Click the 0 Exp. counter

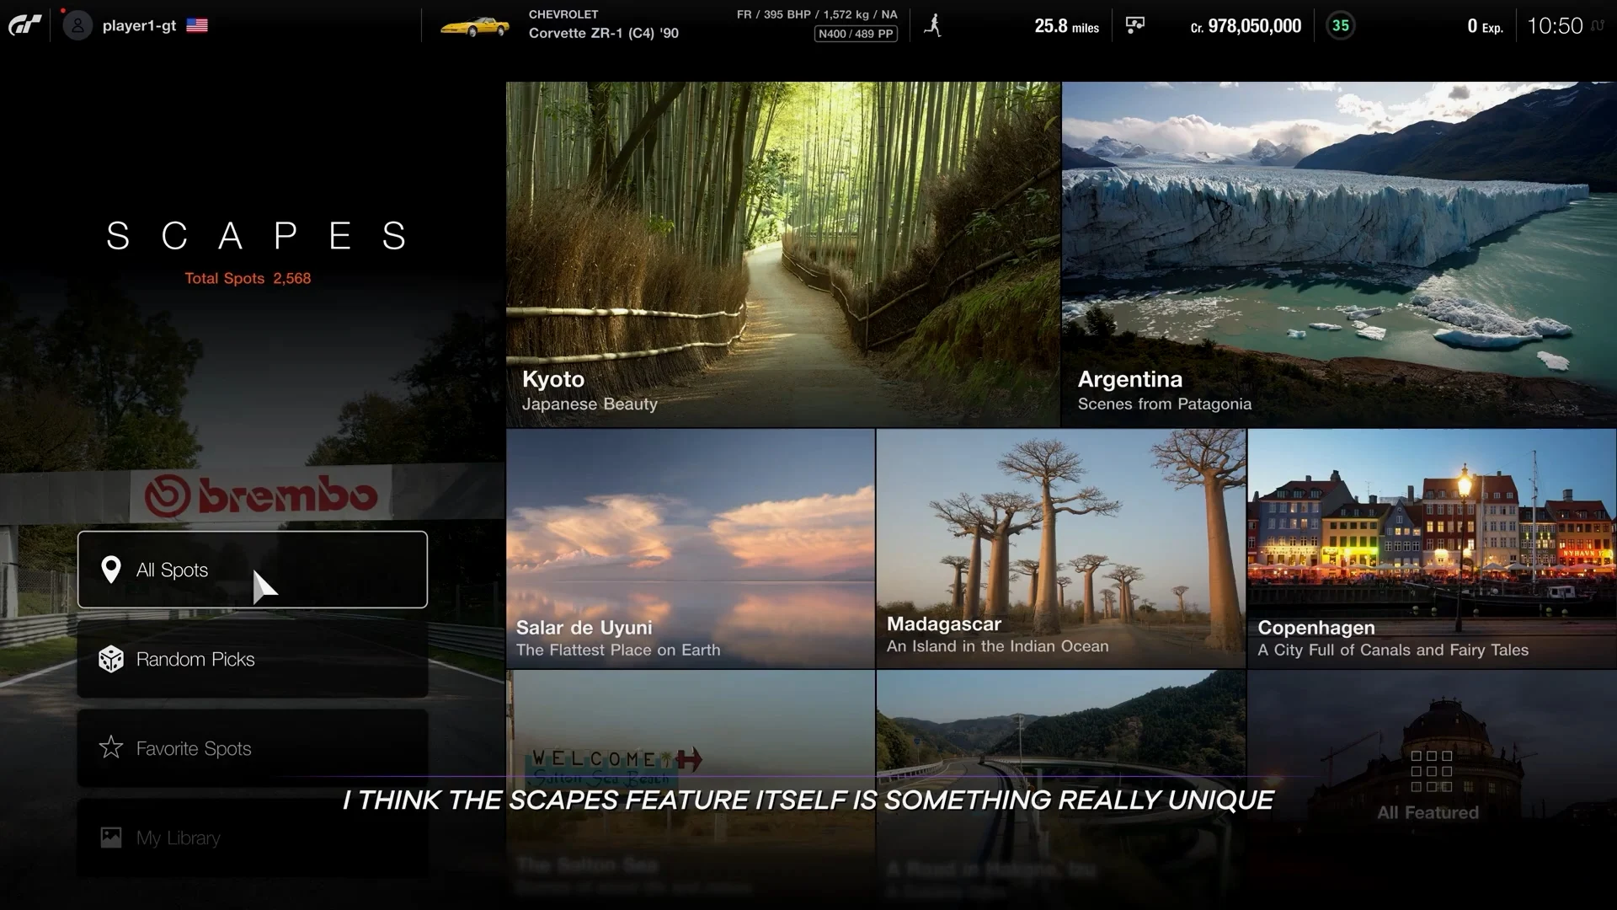click(1485, 26)
